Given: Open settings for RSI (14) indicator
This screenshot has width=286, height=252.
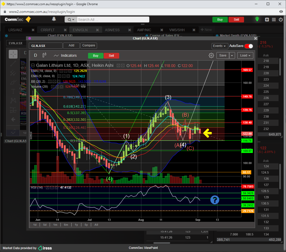Looking at the screenshot, I should pyautogui.click(x=52, y=188).
